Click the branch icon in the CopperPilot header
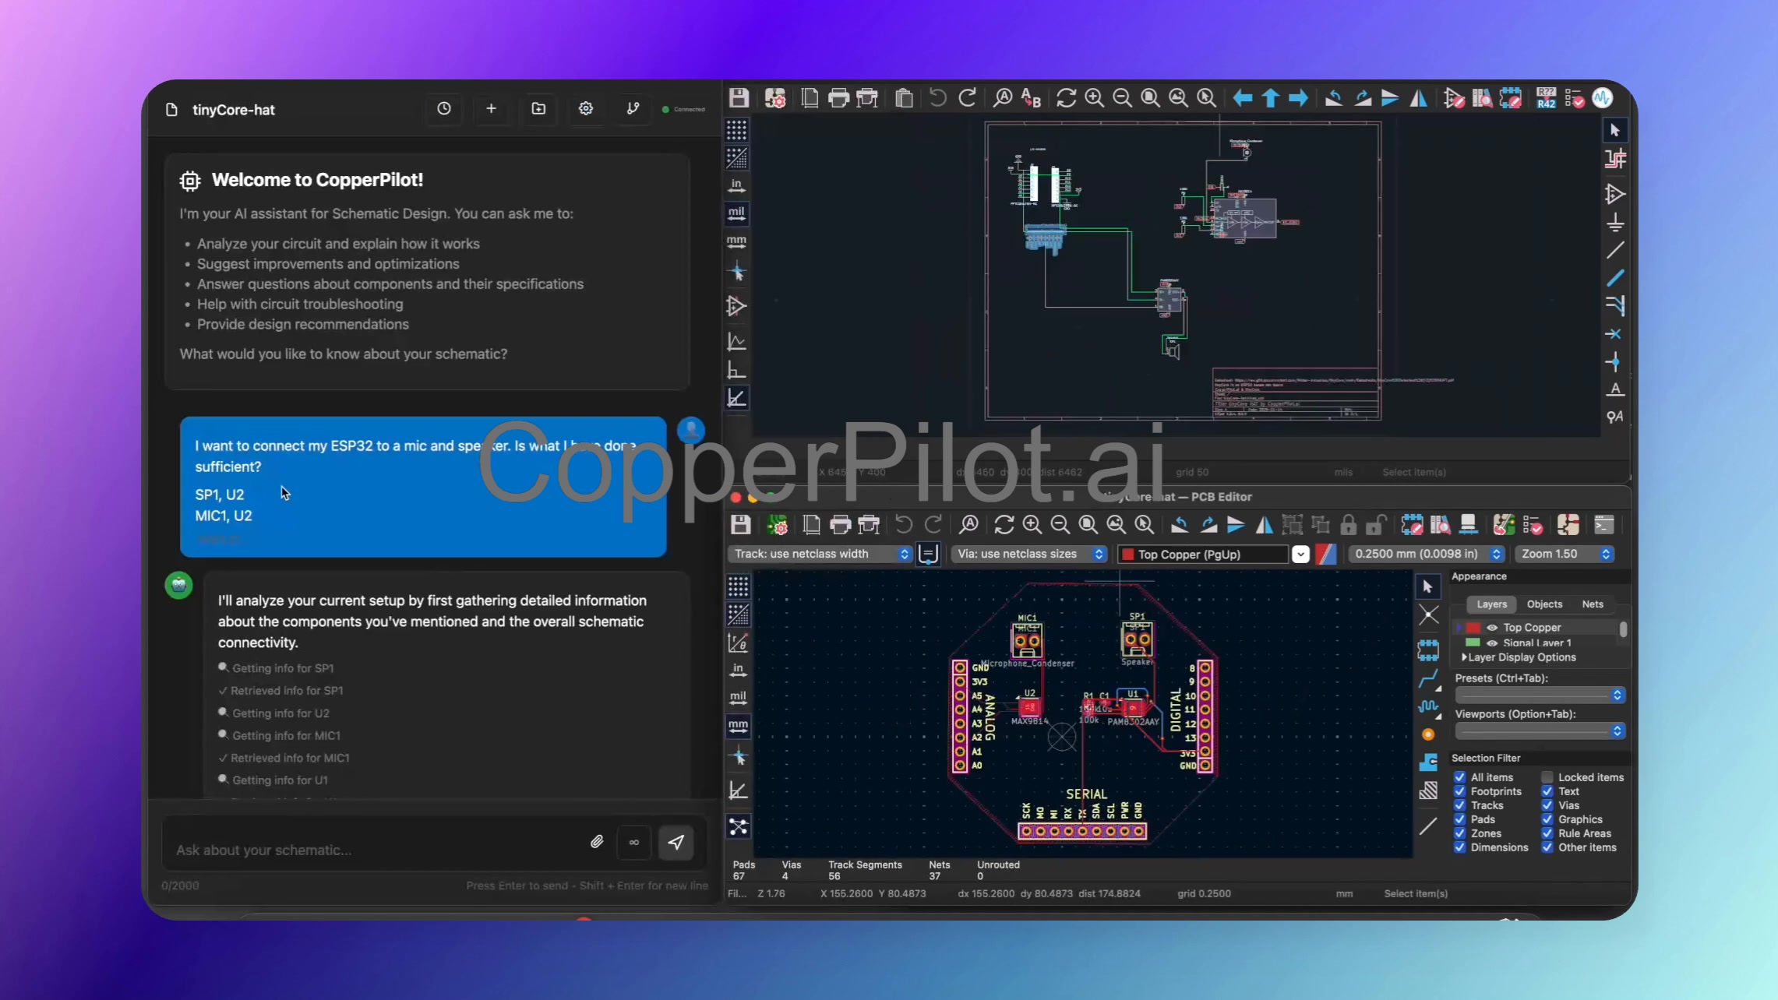The height and width of the screenshot is (1000, 1778). click(633, 109)
